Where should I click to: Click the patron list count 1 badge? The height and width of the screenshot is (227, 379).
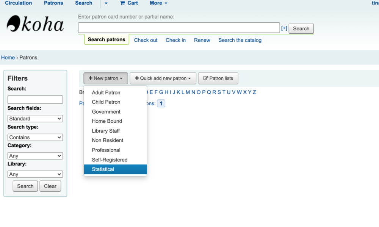pos(161,103)
